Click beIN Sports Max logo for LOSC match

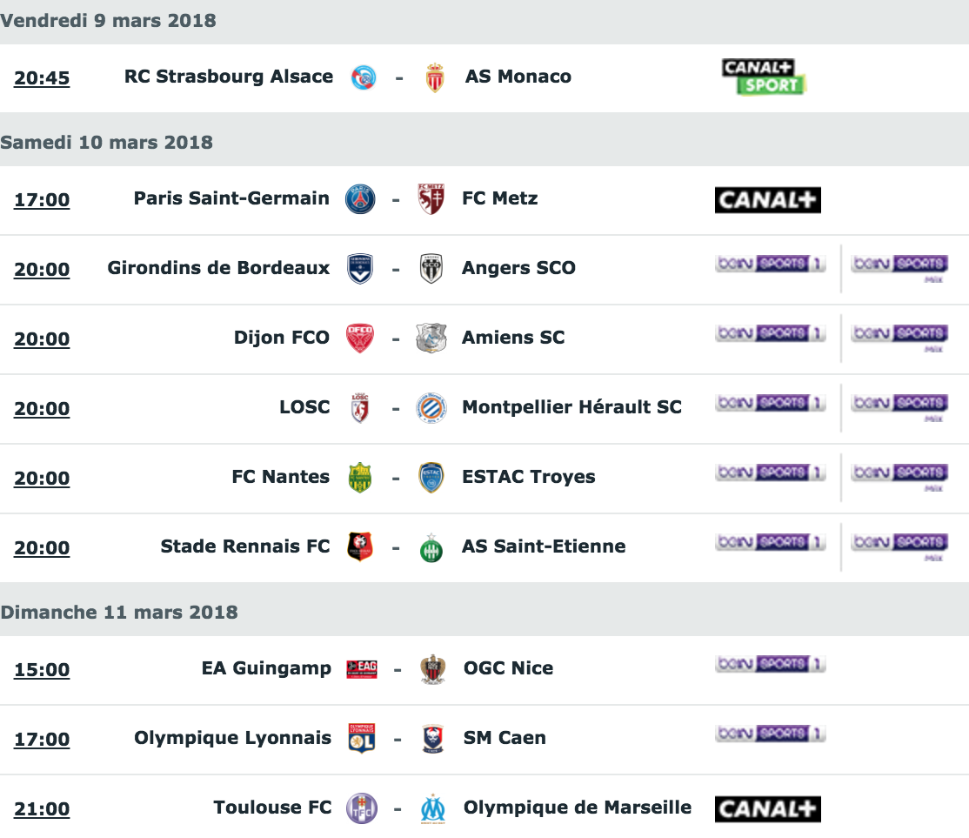(899, 407)
